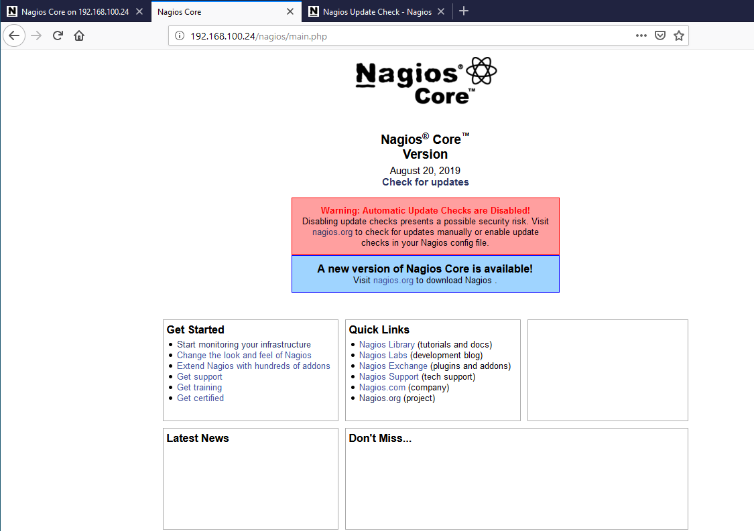The width and height of the screenshot is (754, 531).
Task: Open nagios.org link in blue update box
Action: coord(393,281)
